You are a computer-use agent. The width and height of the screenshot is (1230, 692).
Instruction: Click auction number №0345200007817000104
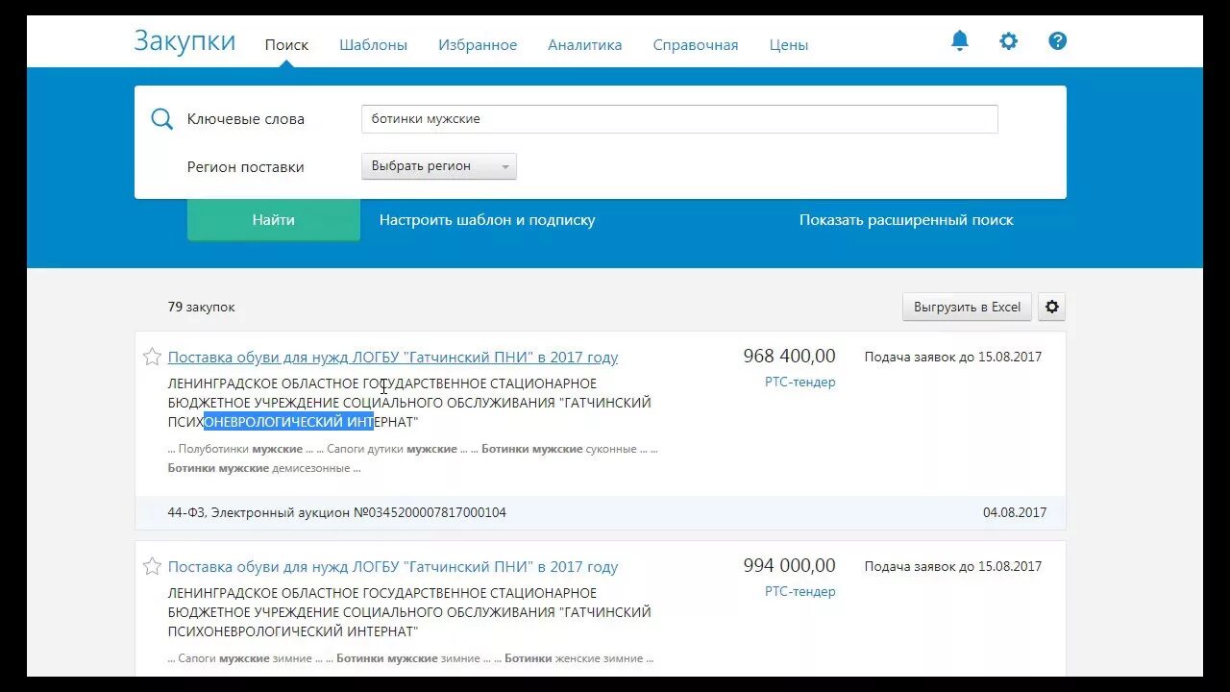[x=430, y=513]
